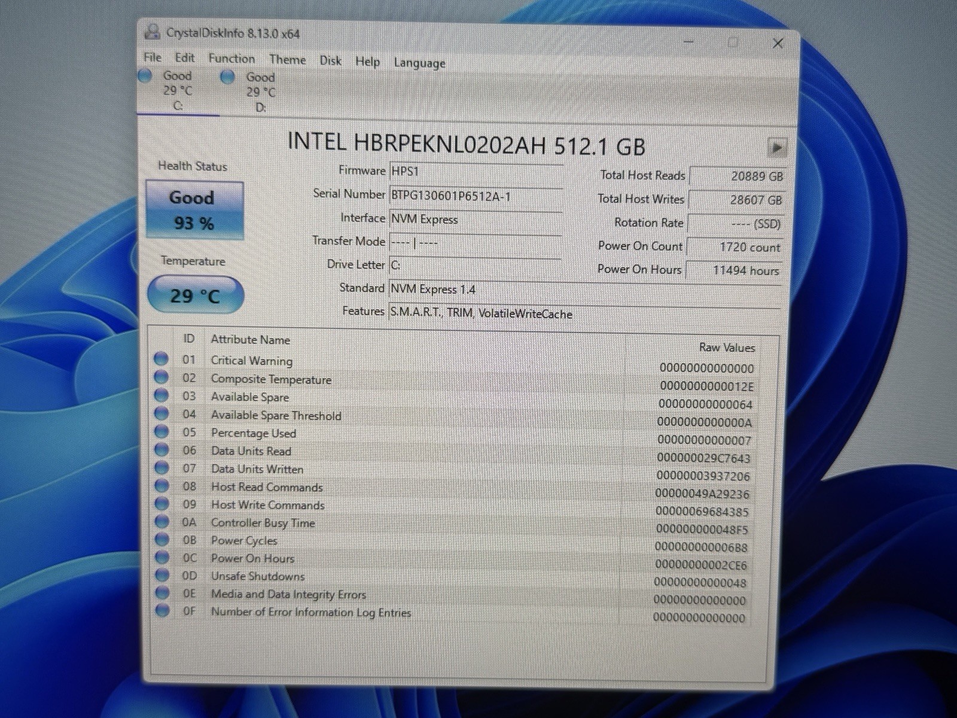957x718 pixels.
Task: Click the Attribute Name column header
Action: tap(250, 340)
